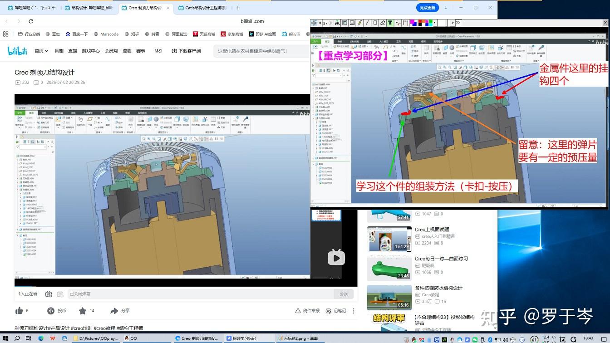Screen dimensions: 610x343
Task: Select the rectangle shape tool
Action: pos(375,23)
